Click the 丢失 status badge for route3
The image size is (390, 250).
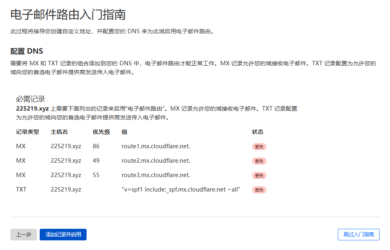click(x=259, y=175)
